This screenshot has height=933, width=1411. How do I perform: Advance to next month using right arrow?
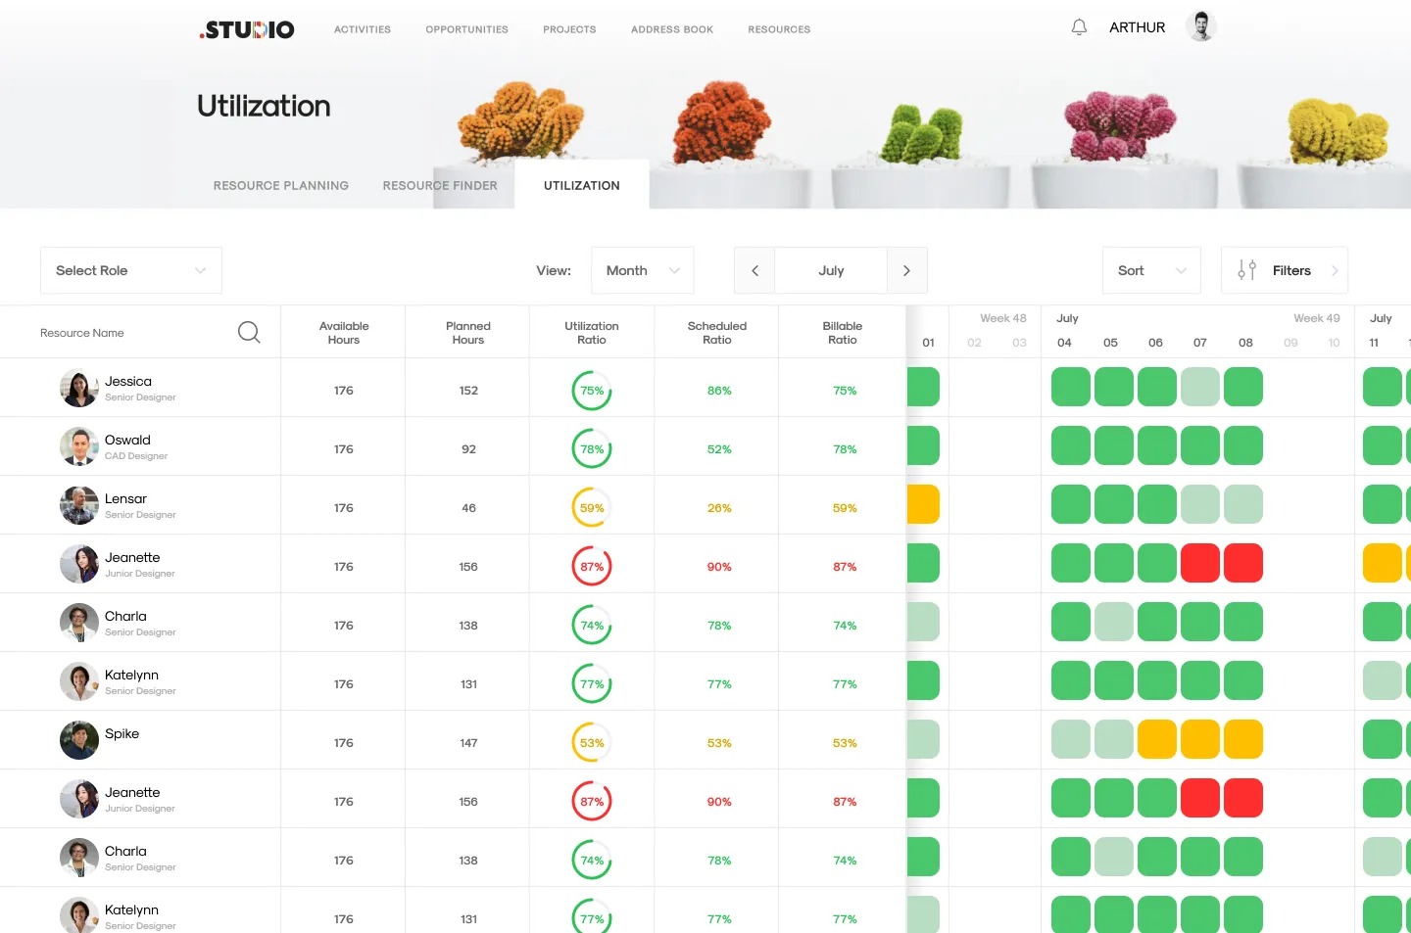(906, 270)
